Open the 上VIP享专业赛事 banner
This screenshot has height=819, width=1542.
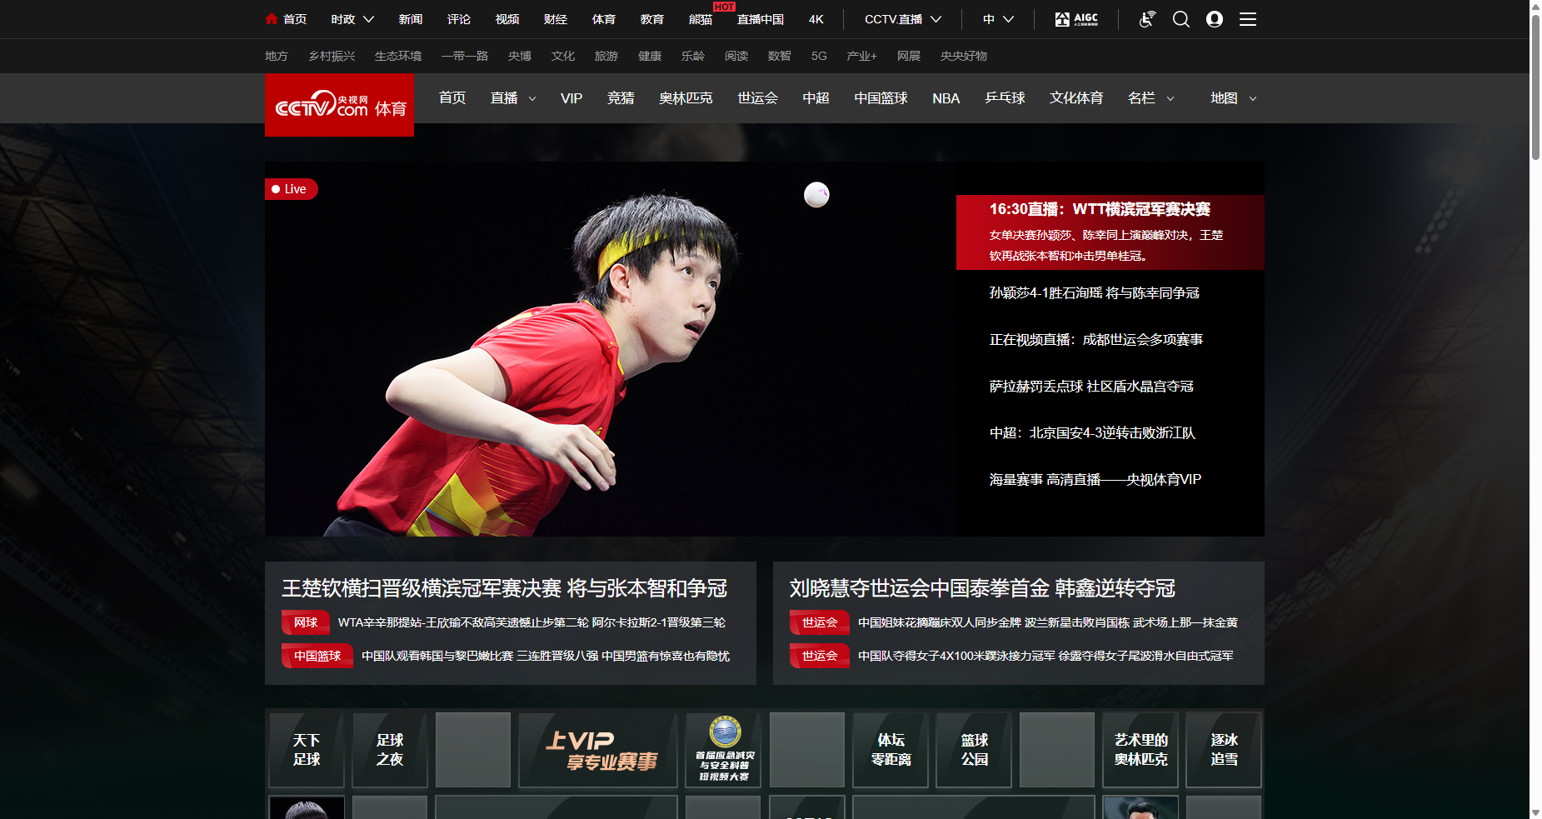(598, 750)
